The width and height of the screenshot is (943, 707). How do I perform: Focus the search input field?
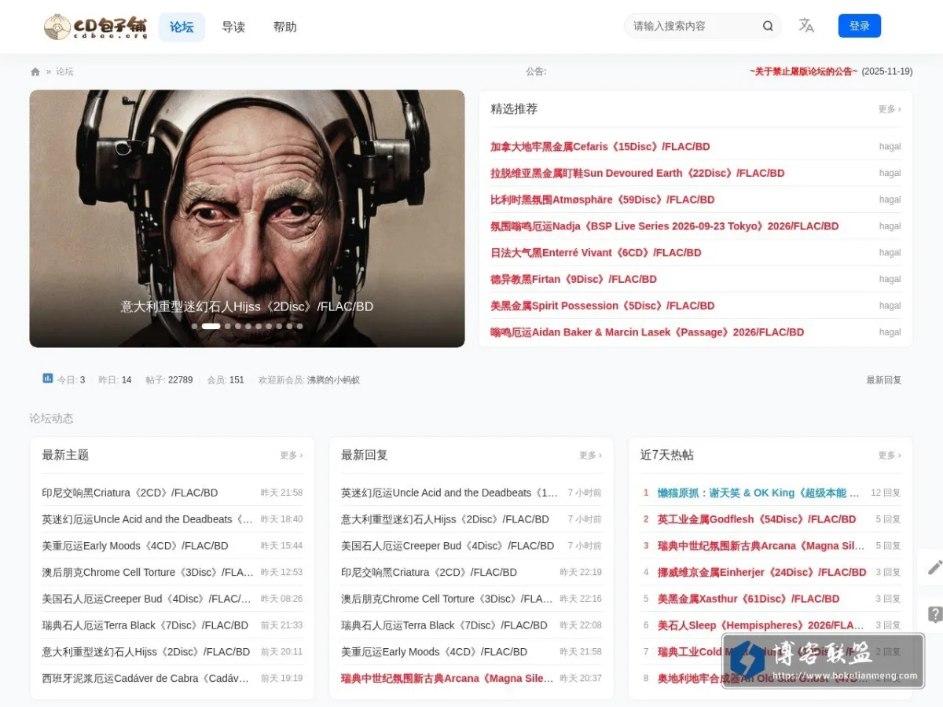point(693,26)
